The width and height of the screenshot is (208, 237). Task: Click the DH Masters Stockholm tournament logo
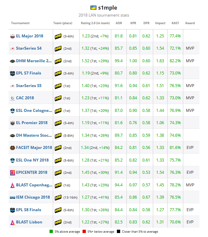coord(13,136)
